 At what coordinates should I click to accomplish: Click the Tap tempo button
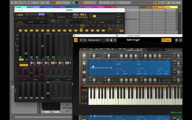(x=18, y=3)
